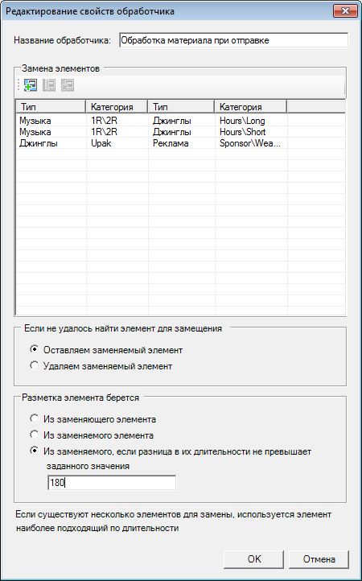Select the row with Hours\Short category
362x581 pixels.
tap(181, 132)
